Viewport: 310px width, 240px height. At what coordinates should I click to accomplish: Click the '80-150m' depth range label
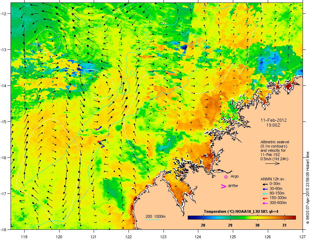(277, 193)
